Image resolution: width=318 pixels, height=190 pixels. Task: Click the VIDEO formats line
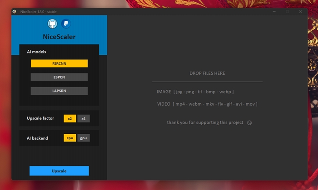pyautogui.click(x=207, y=104)
